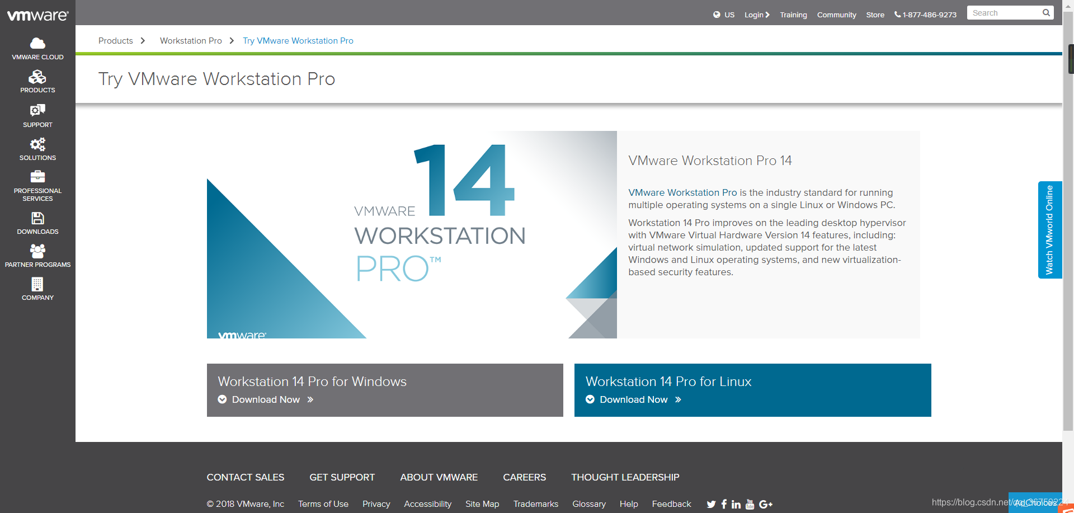This screenshot has width=1074, height=513.
Task: Open the Accessibility footer link
Action: [428, 504]
